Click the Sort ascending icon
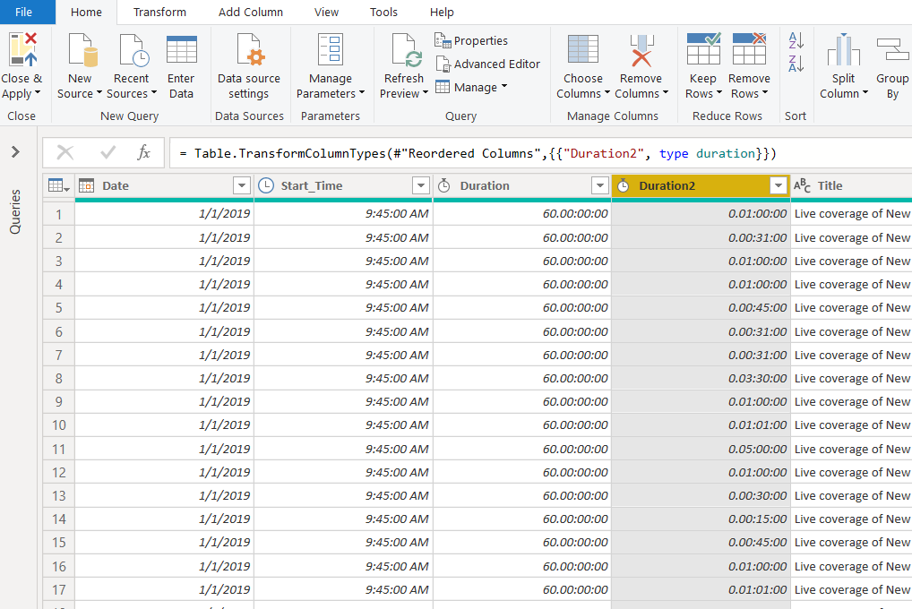 point(796,40)
